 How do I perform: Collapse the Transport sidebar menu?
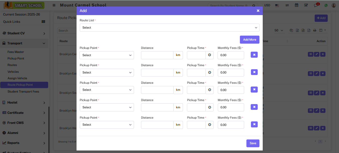(x=24, y=43)
